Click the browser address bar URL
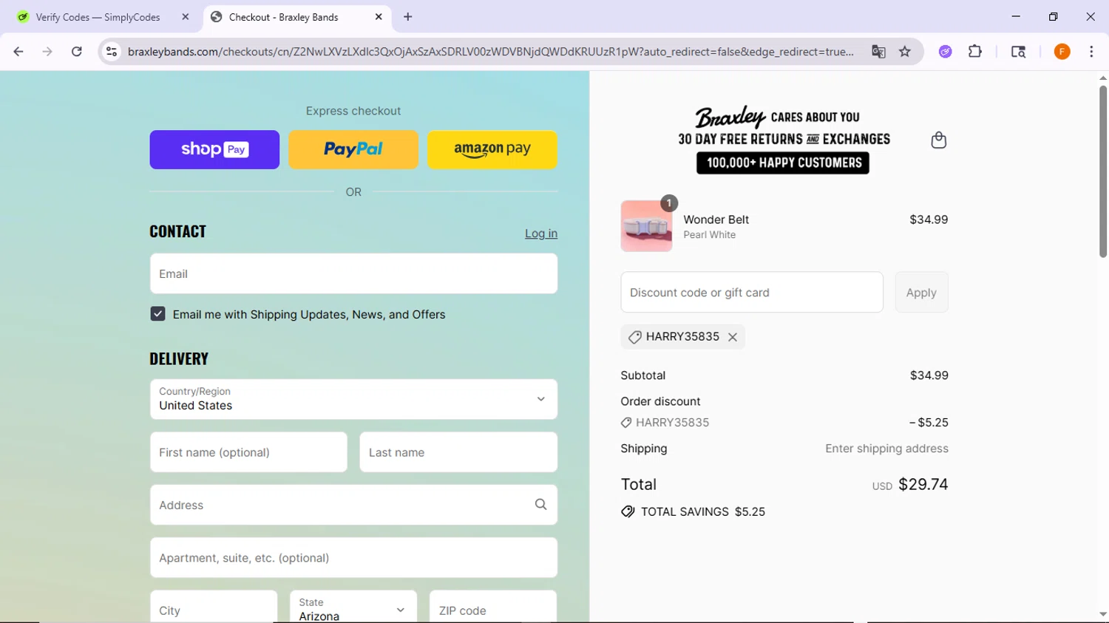1109x623 pixels. pyautogui.click(x=491, y=52)
